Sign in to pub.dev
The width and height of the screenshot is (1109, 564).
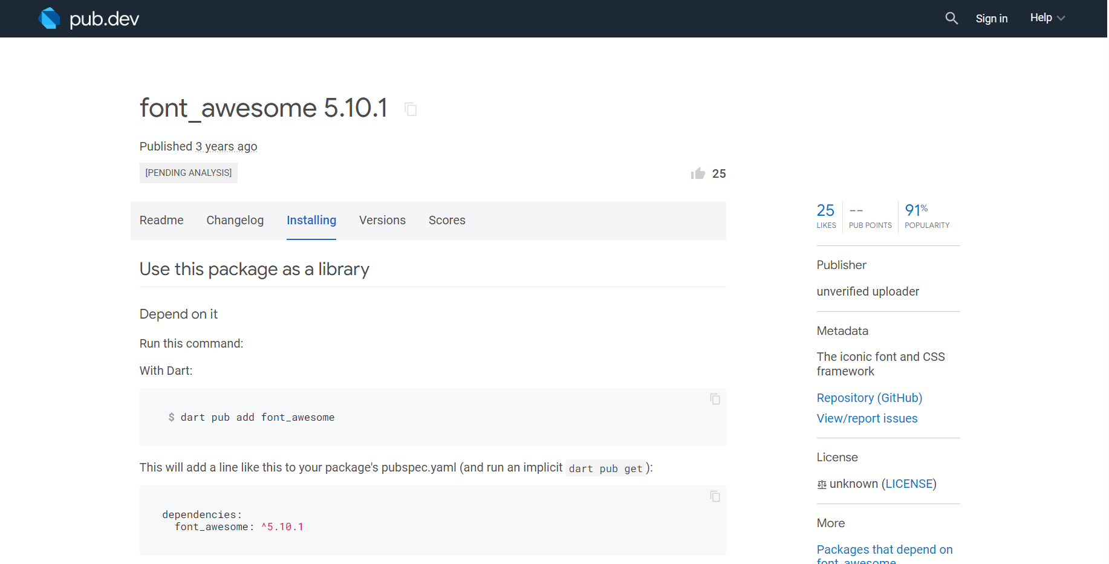[992, 19]
